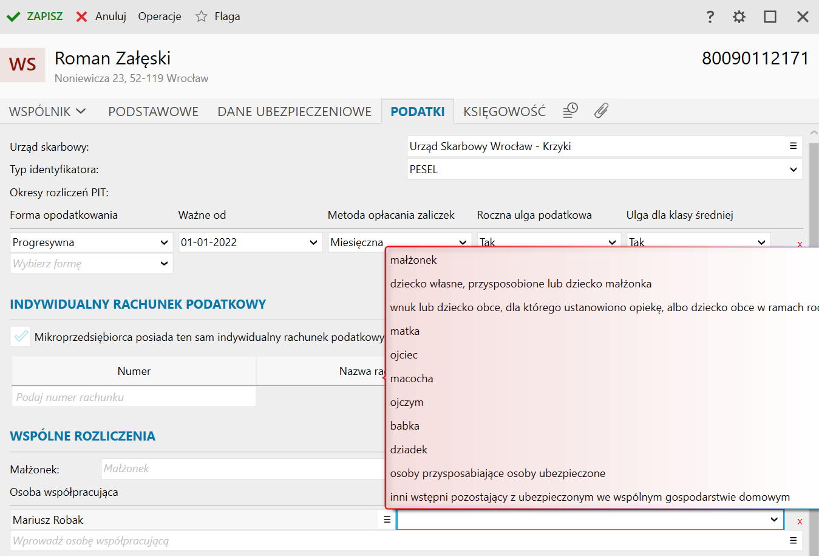Screen dimensions: 819x556
Task: Click the Flaga star icon
Action: click(x=202, y=16)
